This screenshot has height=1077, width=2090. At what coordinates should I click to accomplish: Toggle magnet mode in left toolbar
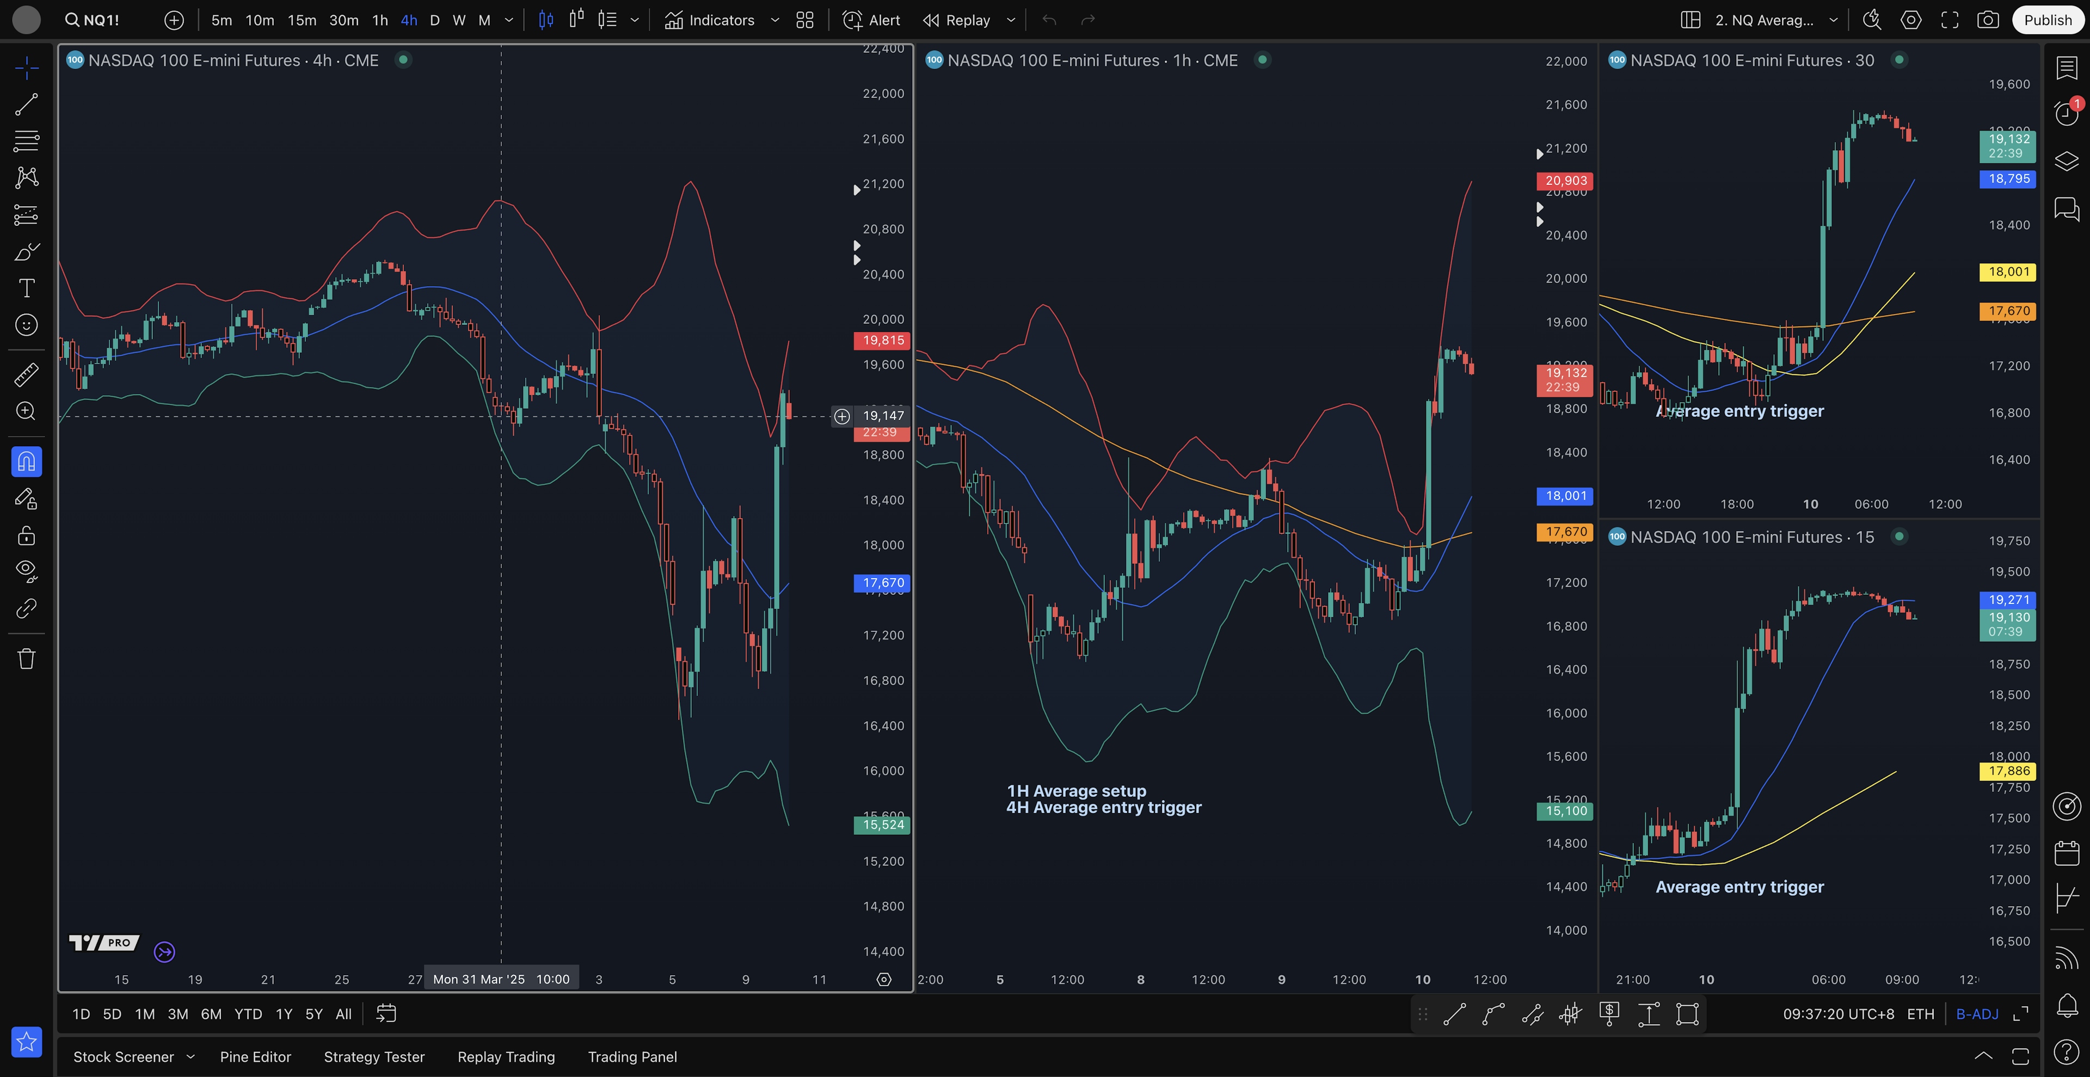tap(26, 461)
